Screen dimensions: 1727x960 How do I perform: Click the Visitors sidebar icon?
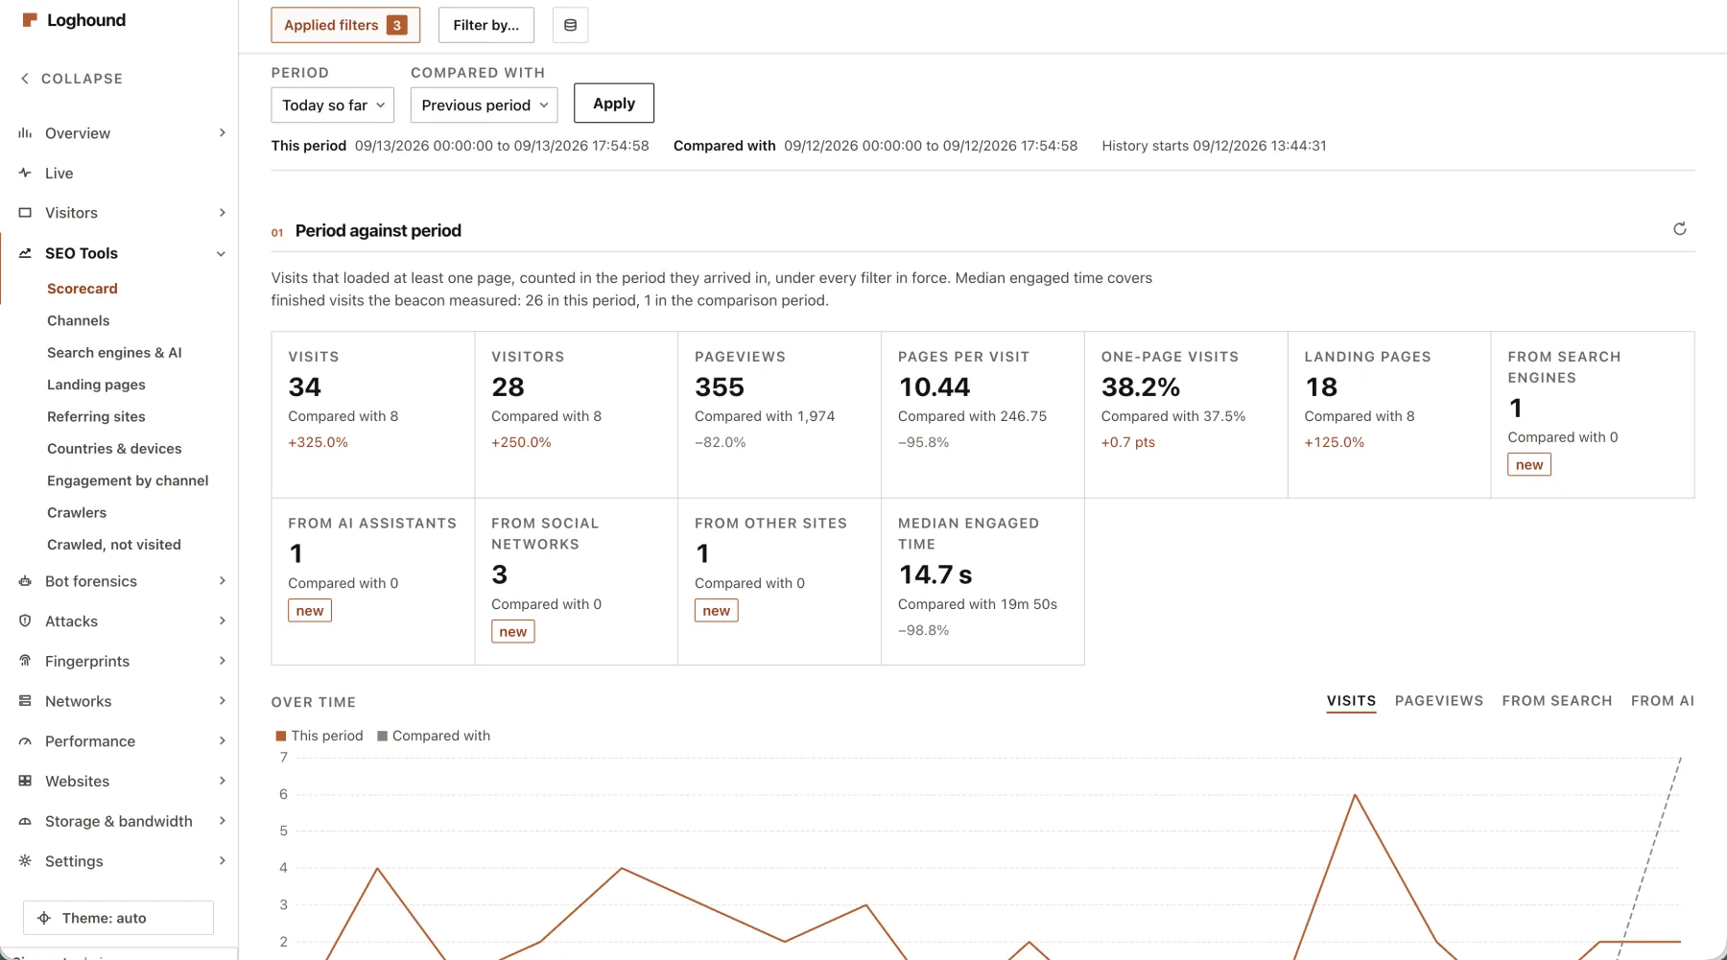pyautogui.click(x=25, y=213)
